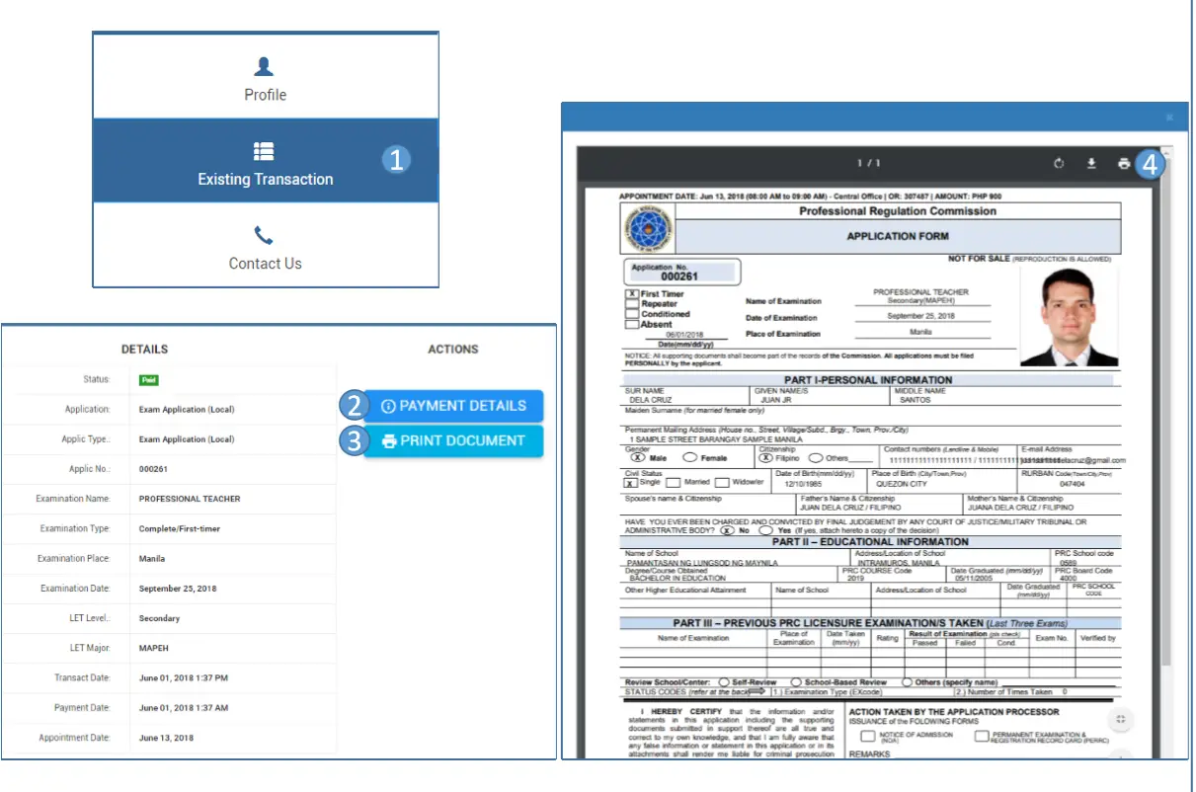Viewport: 1196px width, 792px height.
Task: Click the Manila examination place value
Action: click(x=152, y=558)
